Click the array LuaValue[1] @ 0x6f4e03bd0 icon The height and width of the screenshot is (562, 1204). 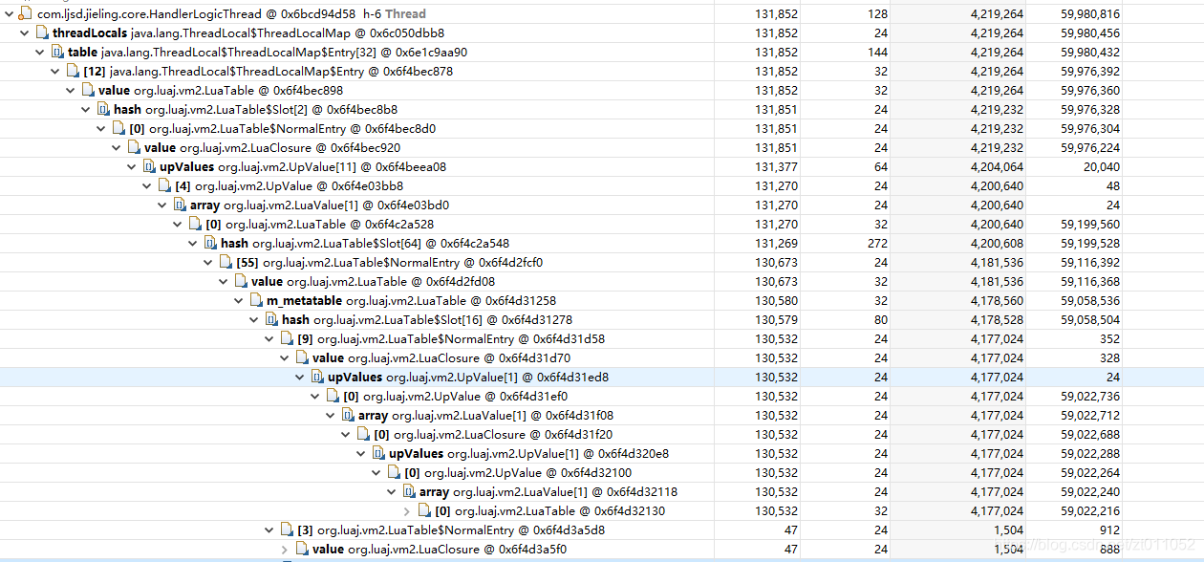pyautogui.click(x=178, y=205)
